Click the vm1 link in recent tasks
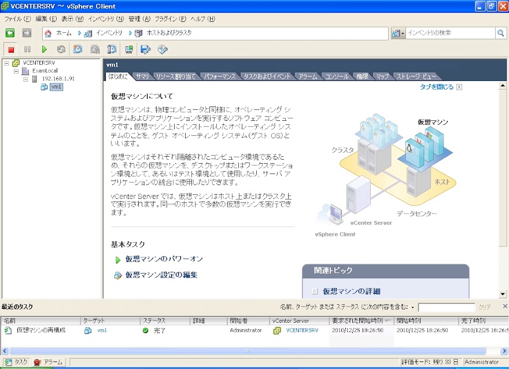This screenshot has height=369, width=509. 102,330
